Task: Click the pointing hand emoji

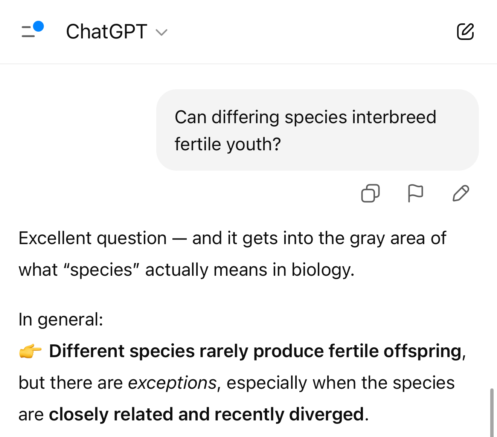Action: click(30, 351)
